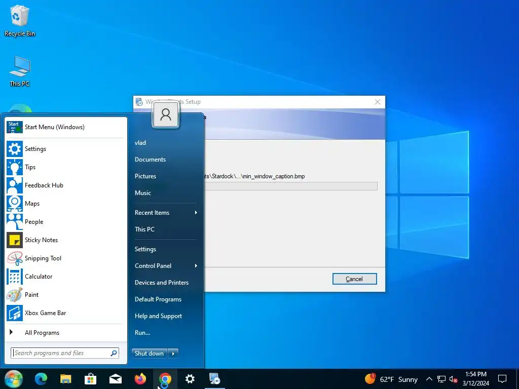Screen dimensions: 519x389
Task: Open Default Programs
Action: [158, 299]
